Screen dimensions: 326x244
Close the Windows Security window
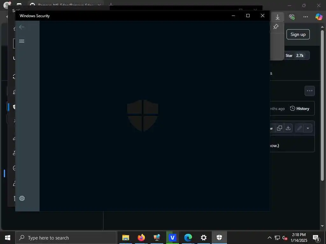click(x=263, y=16)
